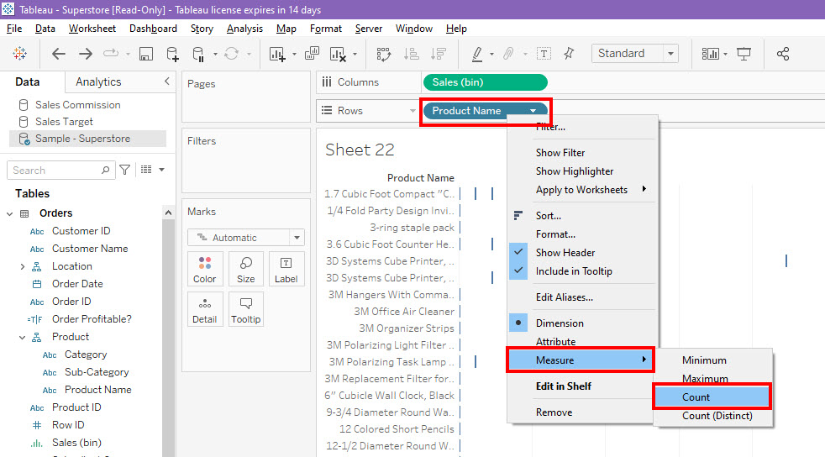Click the Redo forward arrow

tap(85, 54)
